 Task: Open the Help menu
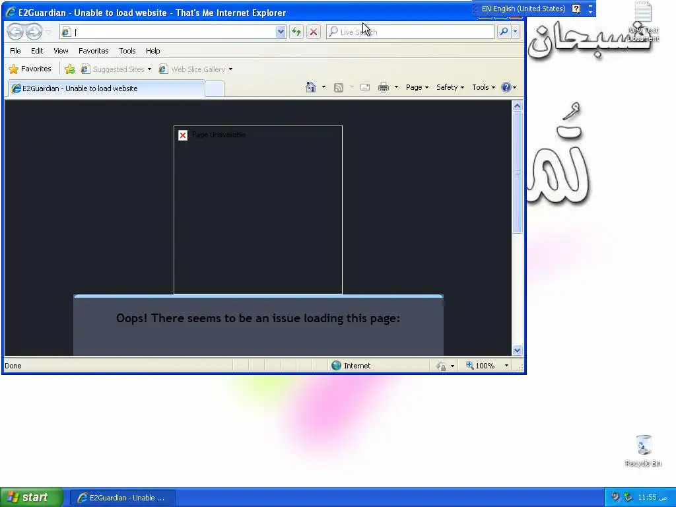point(152,51)
